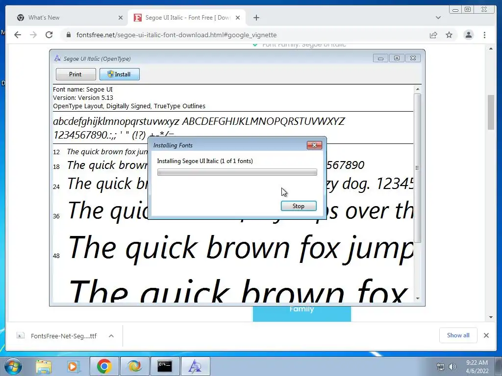
Task: Click the taskbar clock 9:22 AM
Action: (477, 366)
